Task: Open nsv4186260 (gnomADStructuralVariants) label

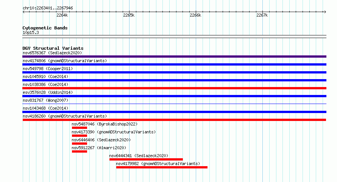Action: tap(65, 116)
